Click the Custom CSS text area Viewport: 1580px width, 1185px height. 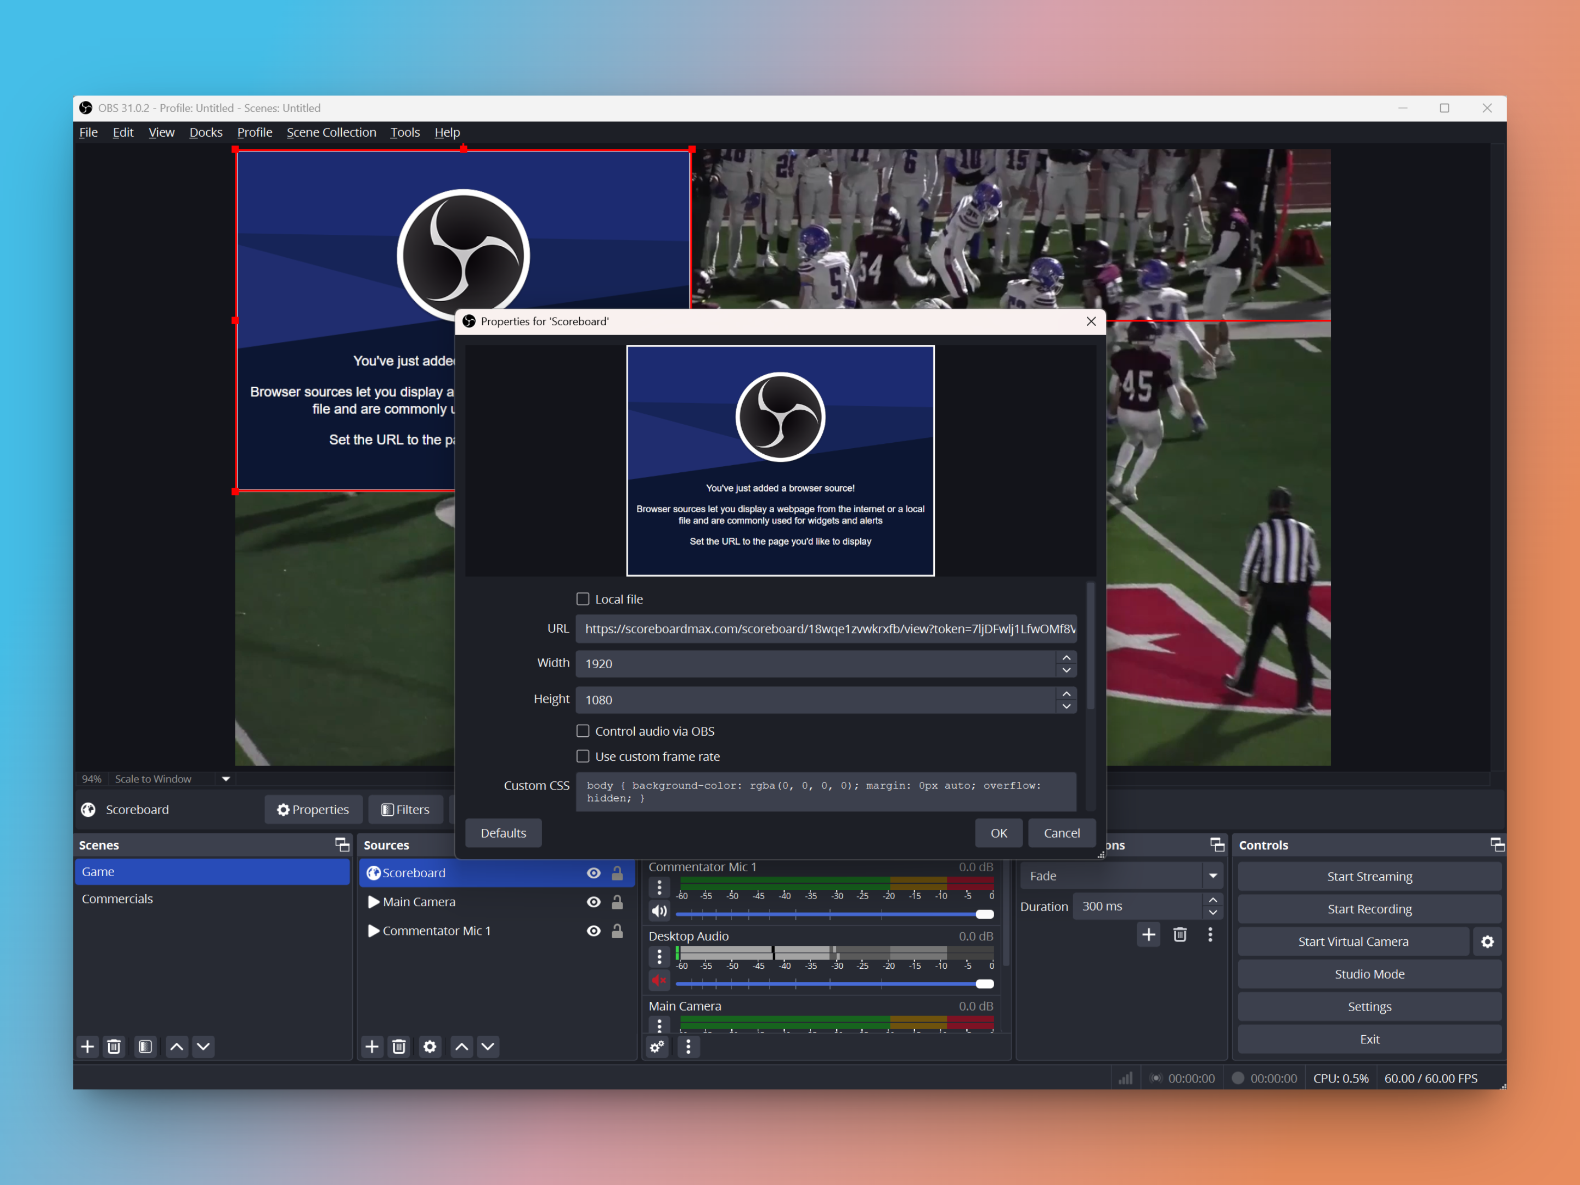826,792
